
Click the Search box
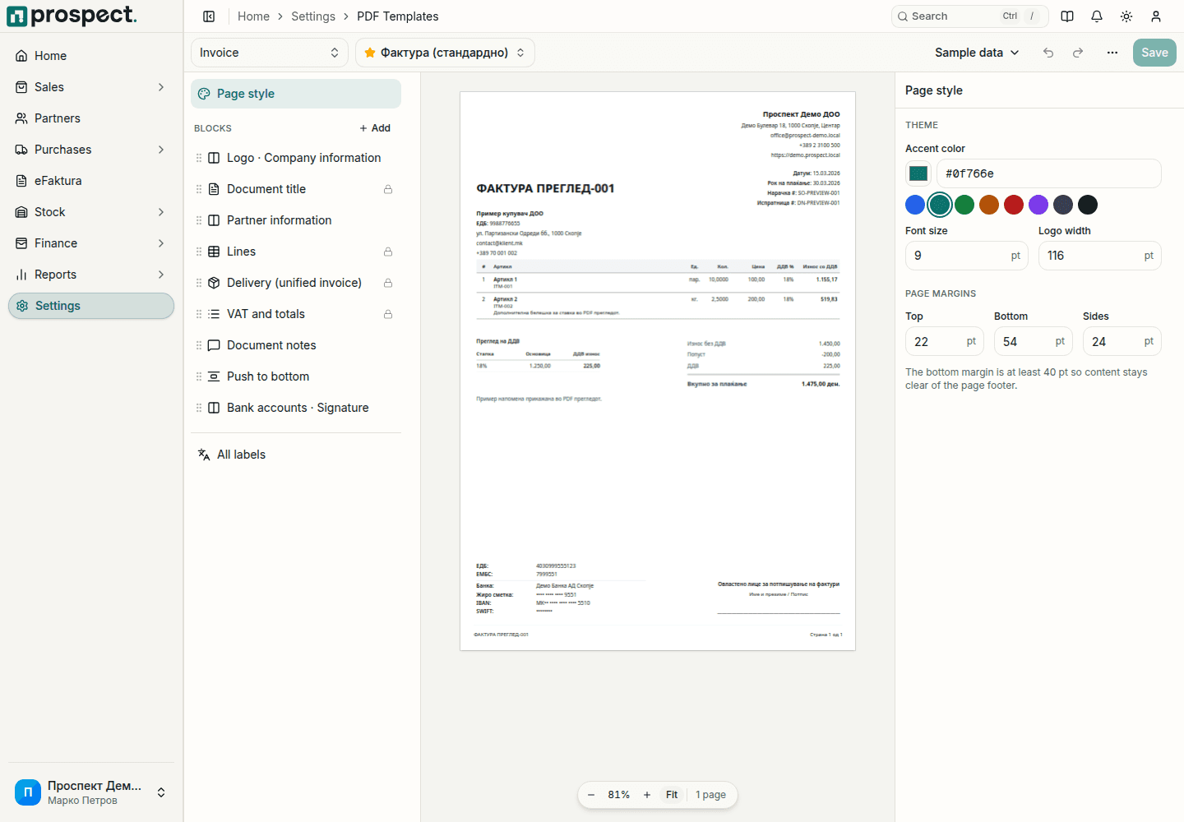point(970,16)
